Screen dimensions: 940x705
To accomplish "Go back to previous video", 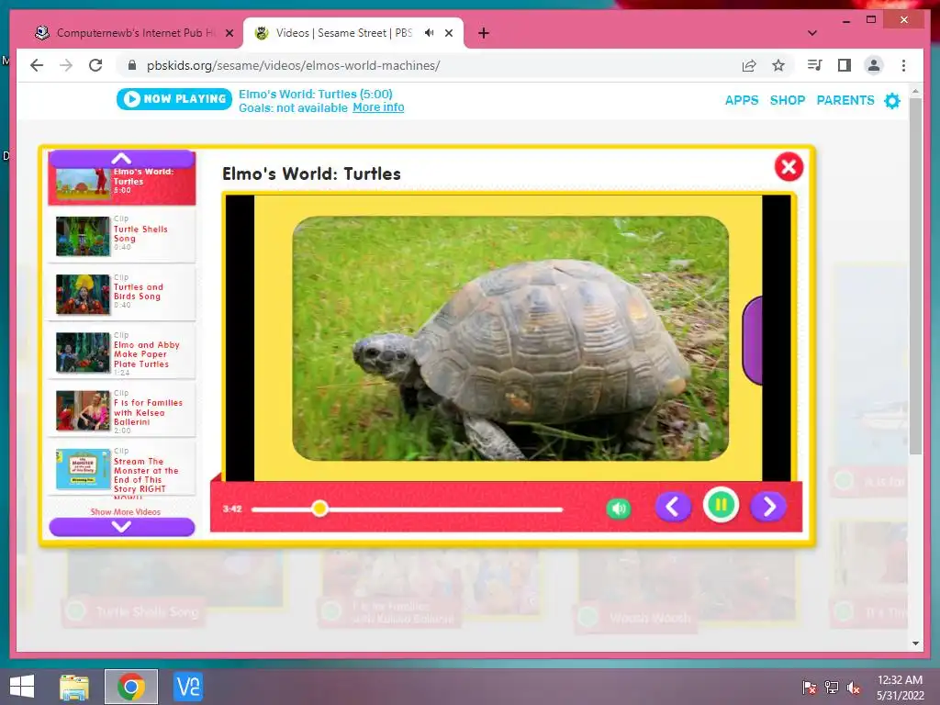I will click(x=673, y=507).
